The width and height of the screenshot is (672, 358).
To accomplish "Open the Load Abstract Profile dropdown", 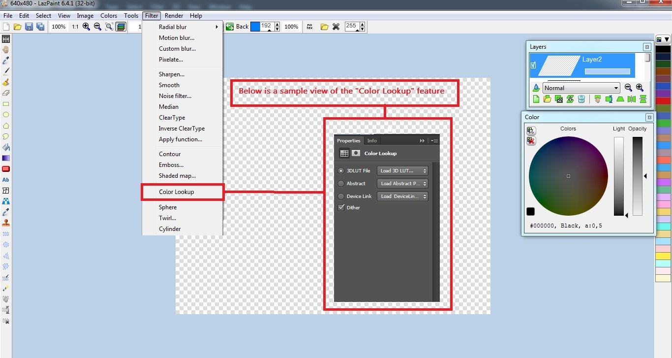I will tap(402, 184).
